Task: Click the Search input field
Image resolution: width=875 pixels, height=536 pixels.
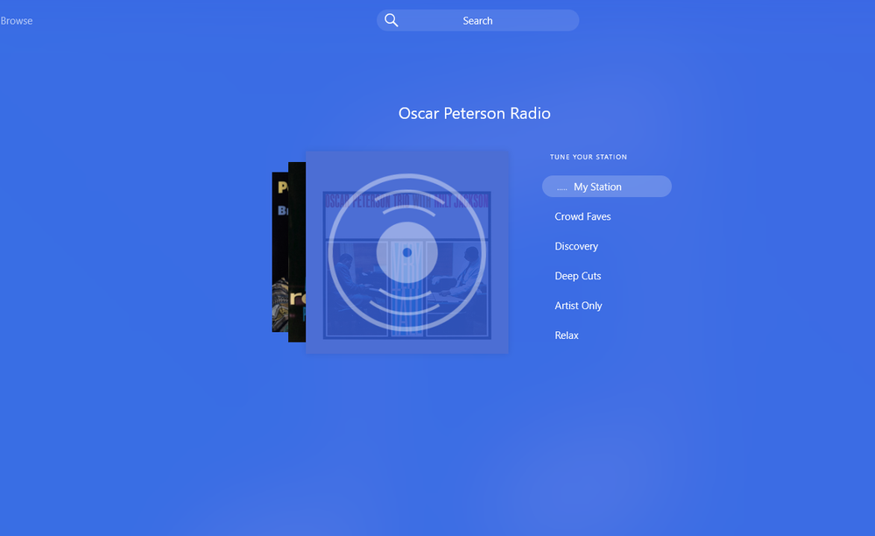Action: [477, 21]
